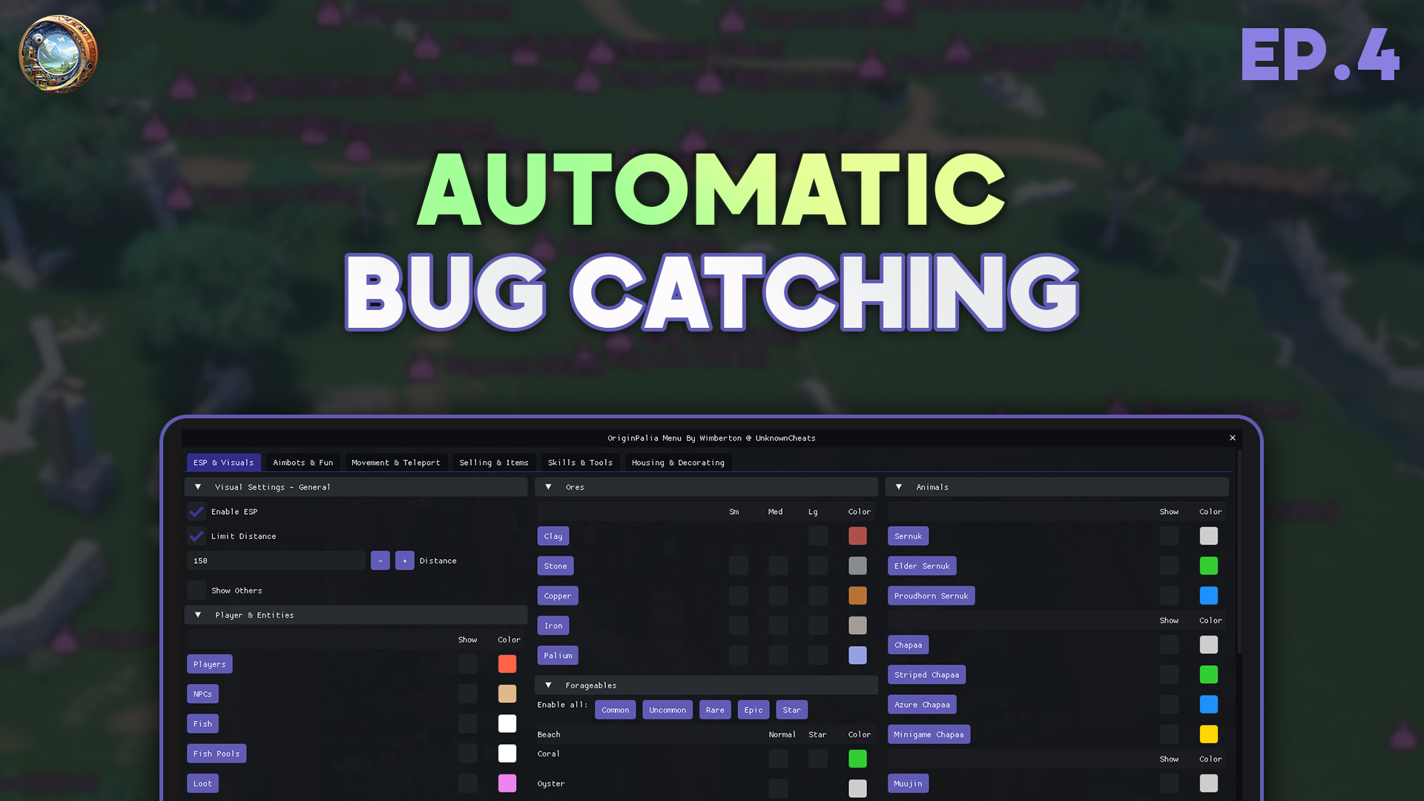Click the Copper ore icon button
The width and height of the screenshot is (1424, 801).
(558, 595)
